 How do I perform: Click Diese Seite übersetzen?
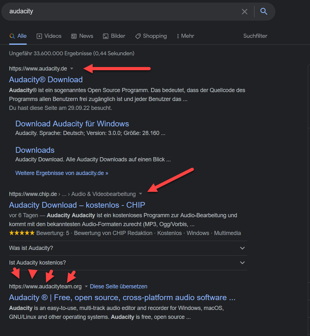[119, 286]
